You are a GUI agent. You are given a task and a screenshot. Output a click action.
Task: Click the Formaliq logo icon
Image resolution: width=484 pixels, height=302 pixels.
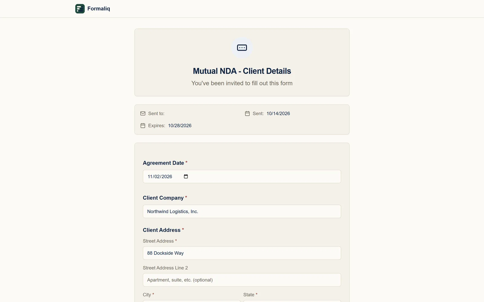(80, 9)
